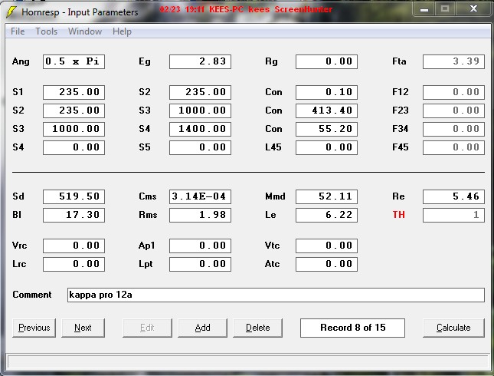494x376 pixels.
Task: Minimize the Hornresp window
Action: (x=424, y=9)
